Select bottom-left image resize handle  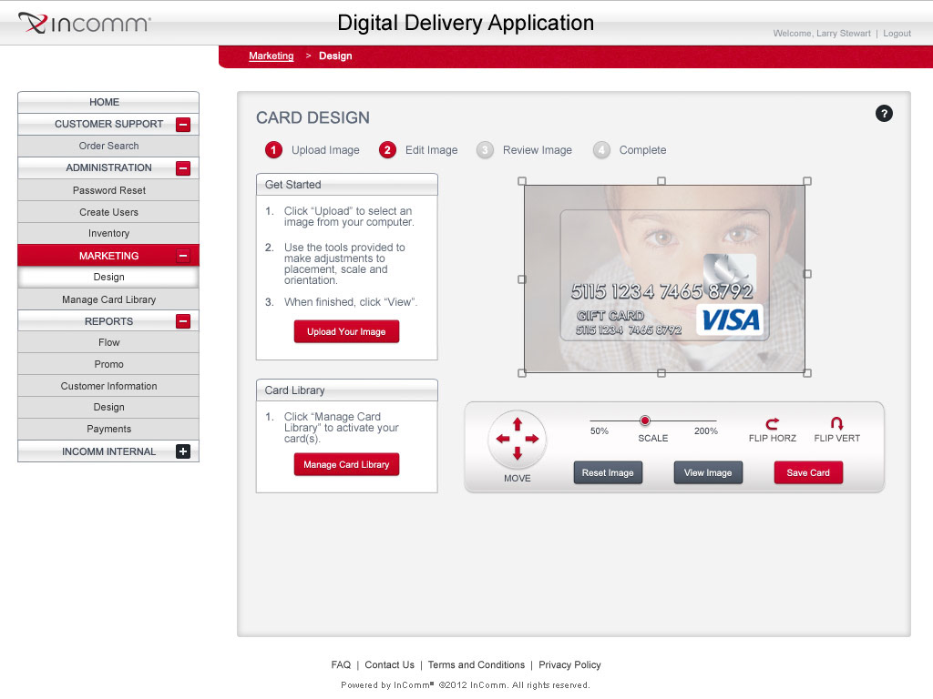click(522, 373)
